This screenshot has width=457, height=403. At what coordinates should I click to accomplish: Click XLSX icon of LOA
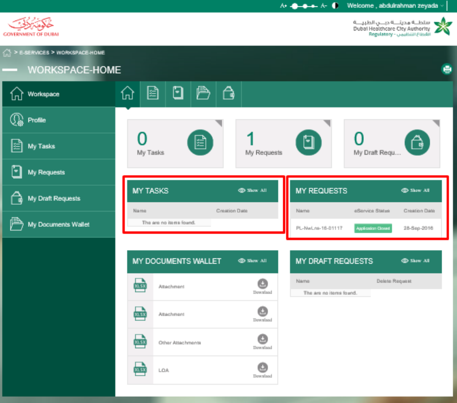pos(140,369)
